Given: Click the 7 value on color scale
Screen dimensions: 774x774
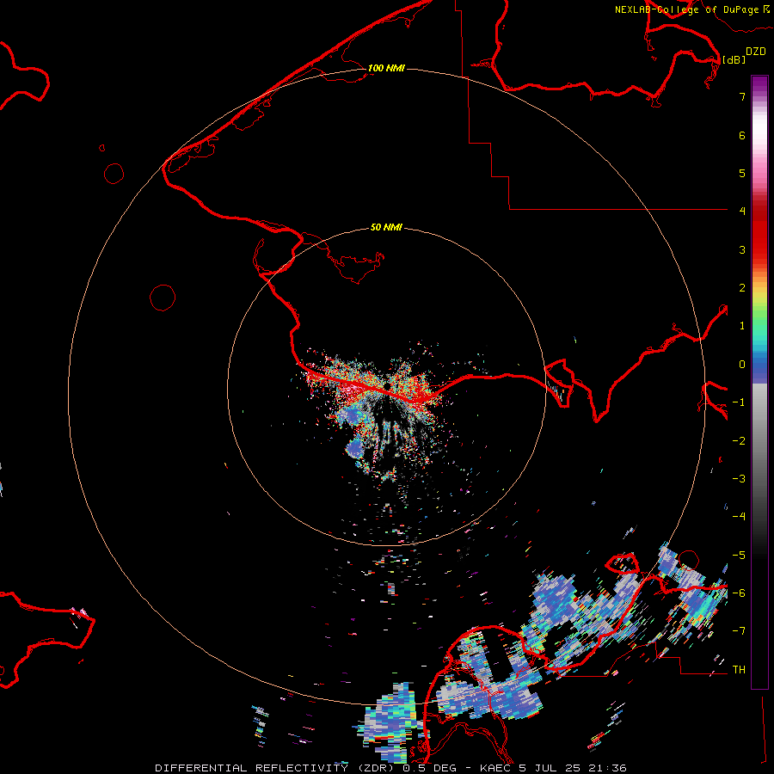Looking at the screenshot, I should click(x=742, y=96).
